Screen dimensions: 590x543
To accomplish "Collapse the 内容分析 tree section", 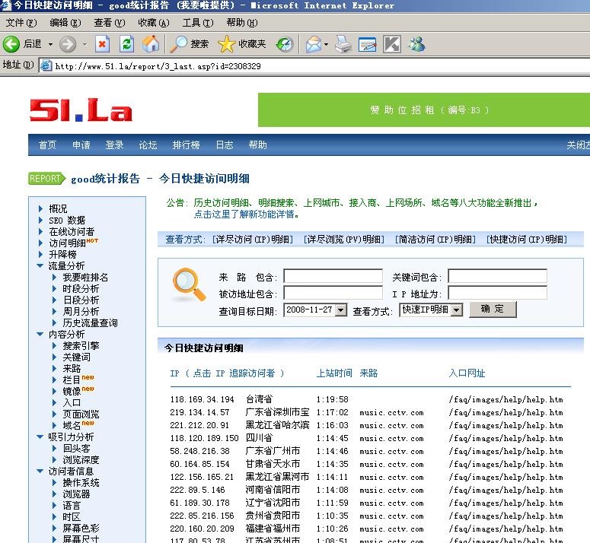I will pos(40,334).
